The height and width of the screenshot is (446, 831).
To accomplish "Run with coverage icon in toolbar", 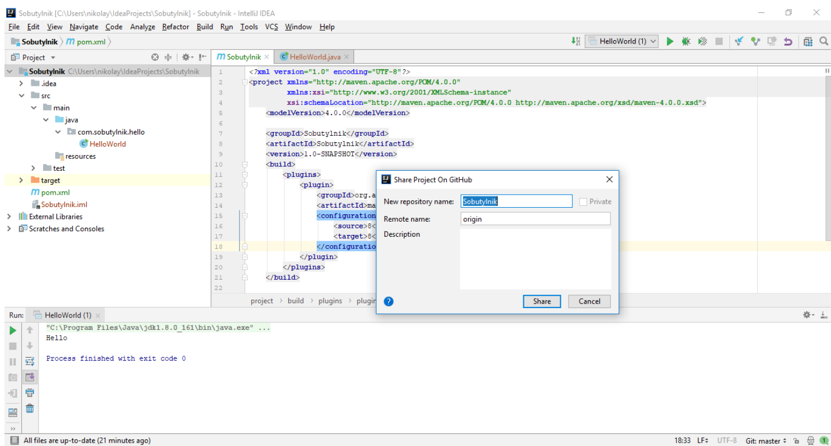I will click(x=703, y=41).
